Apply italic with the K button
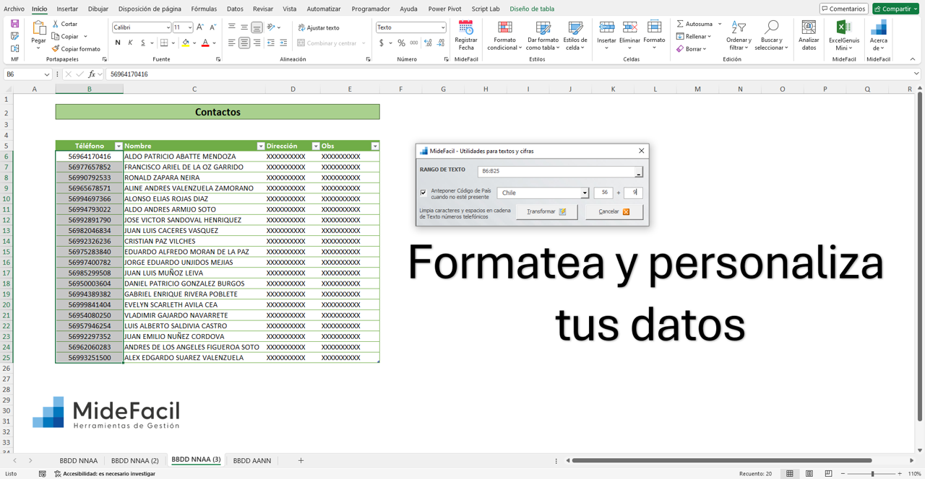 [x=130, y=43]
